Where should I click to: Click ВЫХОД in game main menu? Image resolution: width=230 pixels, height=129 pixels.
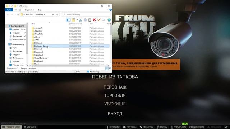click(x=115, y=114)
